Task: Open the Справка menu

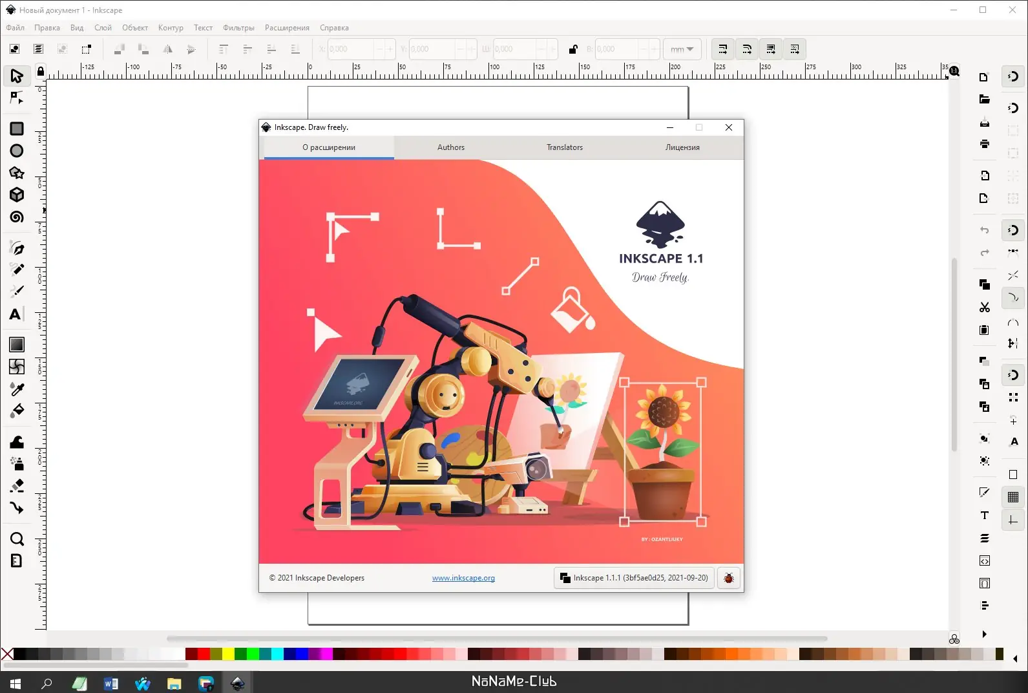Action: coord(334,28)
